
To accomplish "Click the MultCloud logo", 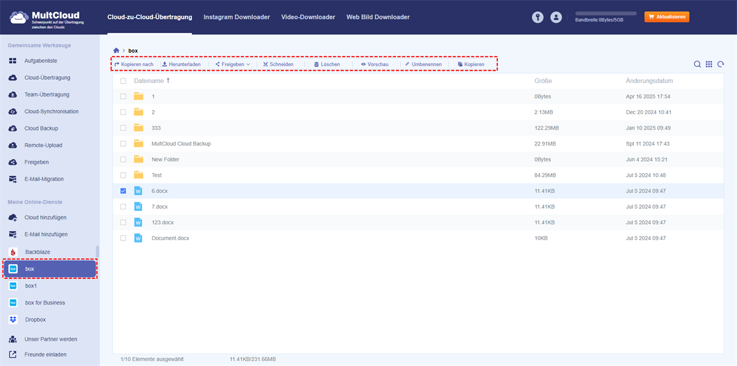I will 48,18.
